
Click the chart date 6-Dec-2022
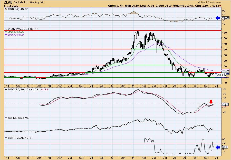[x=11, y=6]
